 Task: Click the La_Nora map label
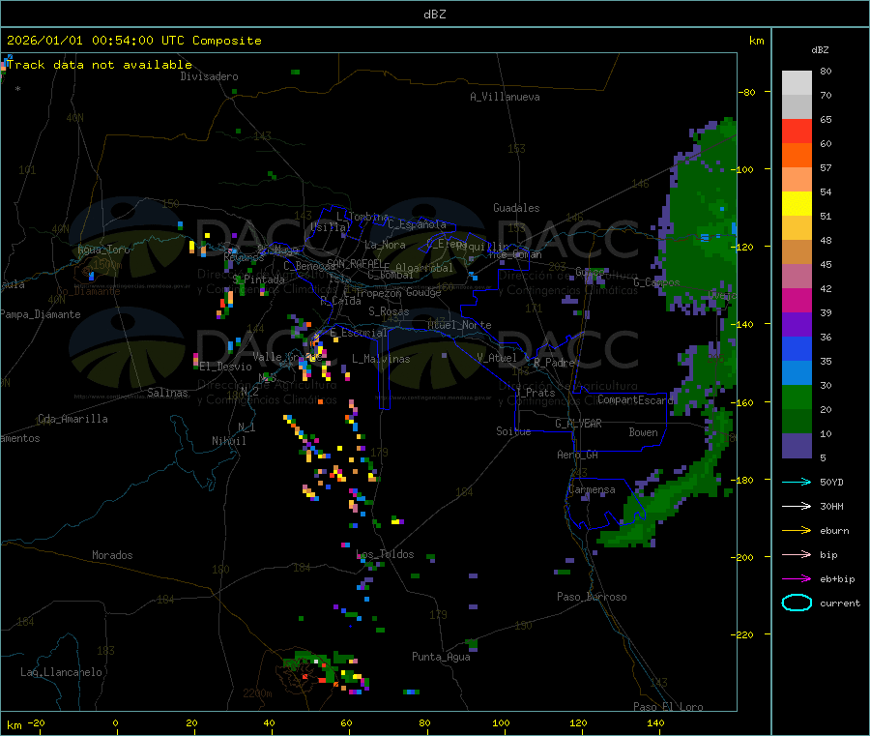385,246
